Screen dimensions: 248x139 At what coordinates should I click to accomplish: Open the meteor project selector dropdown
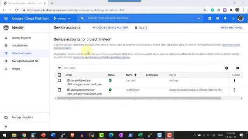click(x=62, y=19)
